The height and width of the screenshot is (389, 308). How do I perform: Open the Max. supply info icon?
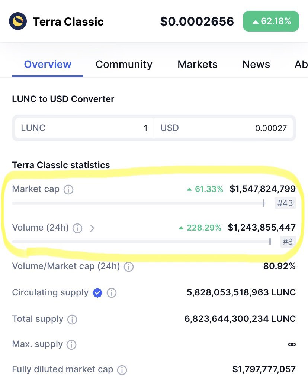coord(71,344)
